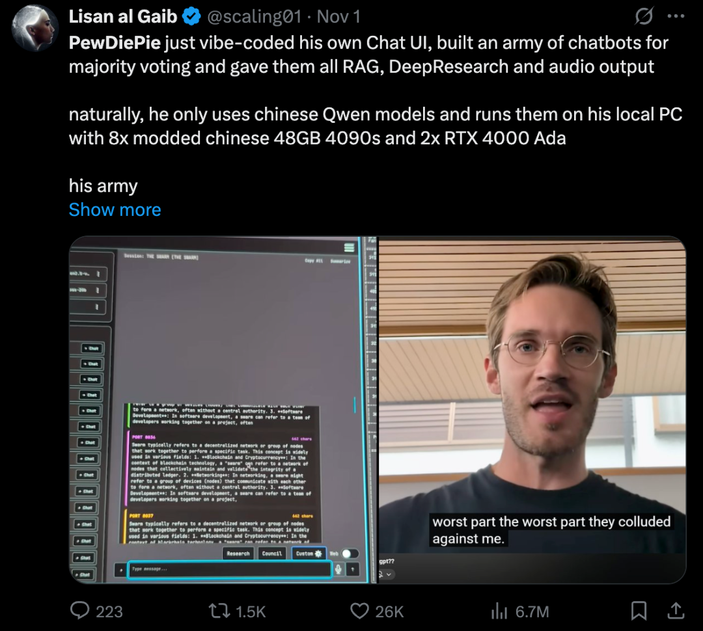Click the share upload icon
The image size is (703, 631).
point(676,610)
